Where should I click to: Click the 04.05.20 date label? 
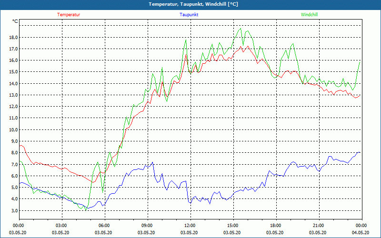click(361, 233)
